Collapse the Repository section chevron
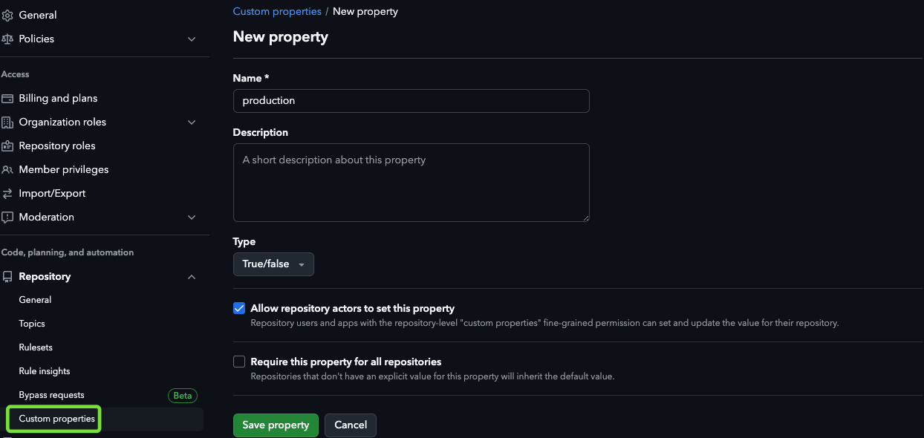The height and width of the screenshot is (438, 924). pyautogui.click(x=192, y=276)
